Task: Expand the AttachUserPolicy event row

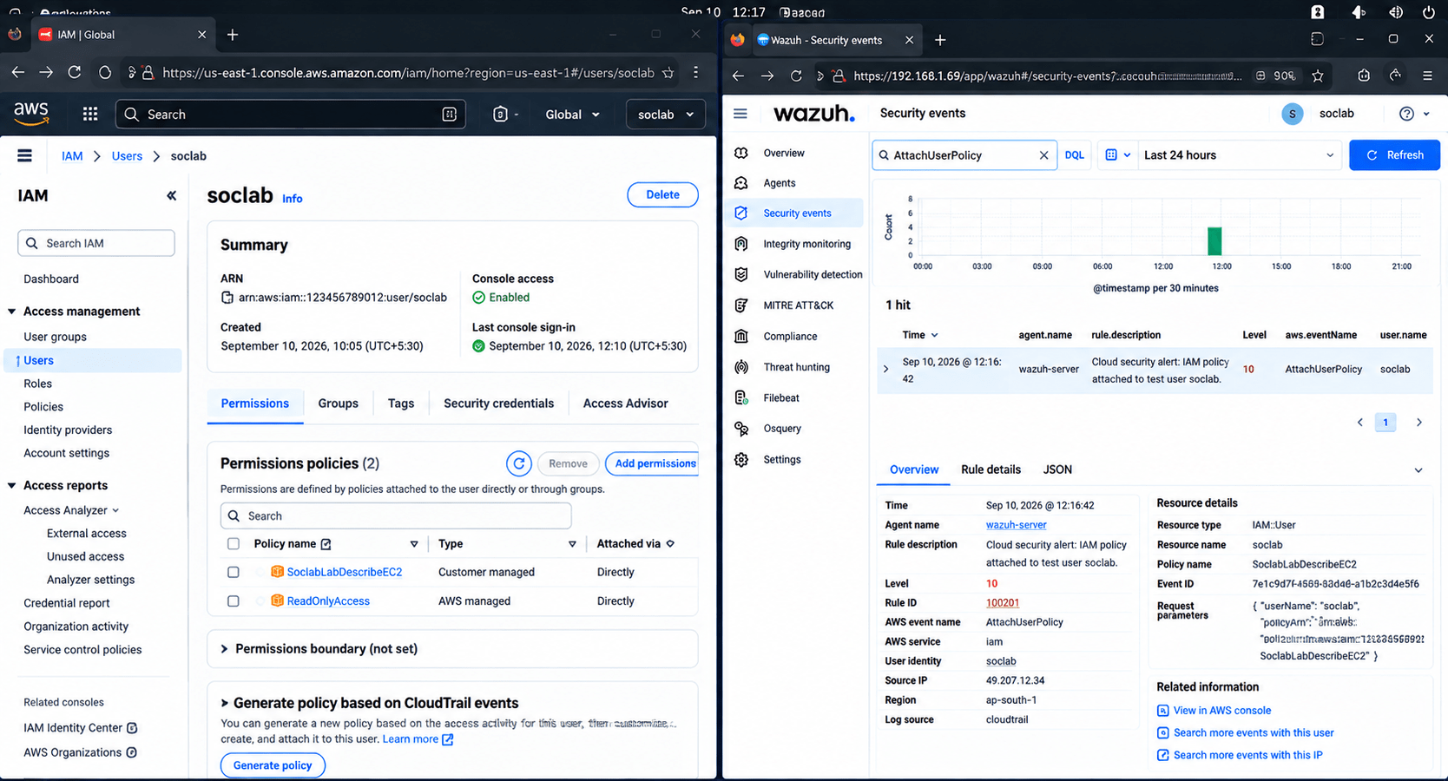Action: [x=885, y=369]
